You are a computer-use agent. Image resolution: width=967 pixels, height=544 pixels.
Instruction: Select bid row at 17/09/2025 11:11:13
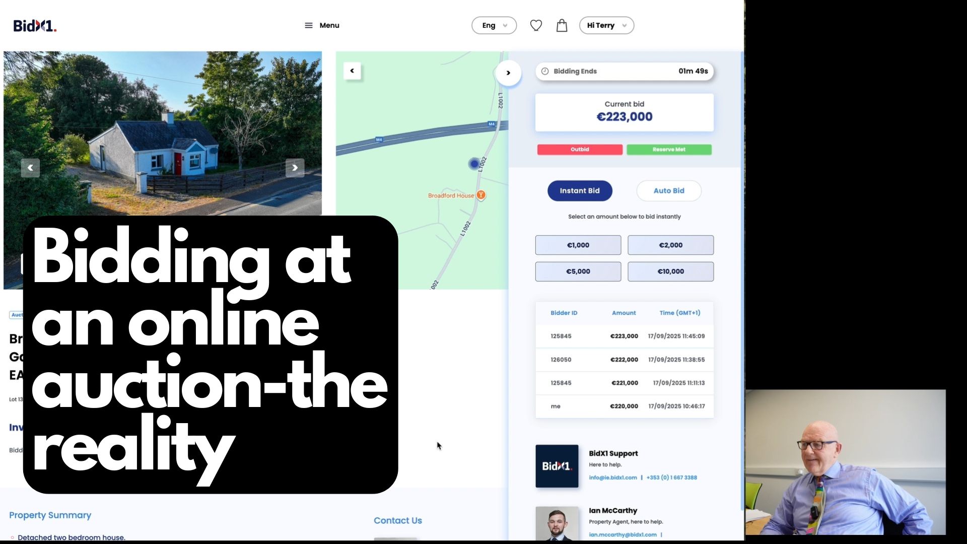pos(625,383)
